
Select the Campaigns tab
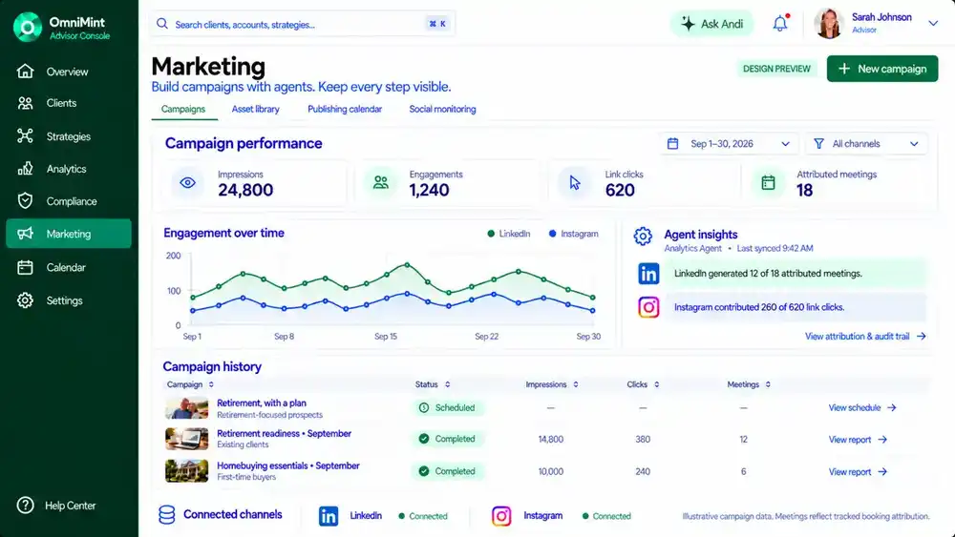point(183,110)
